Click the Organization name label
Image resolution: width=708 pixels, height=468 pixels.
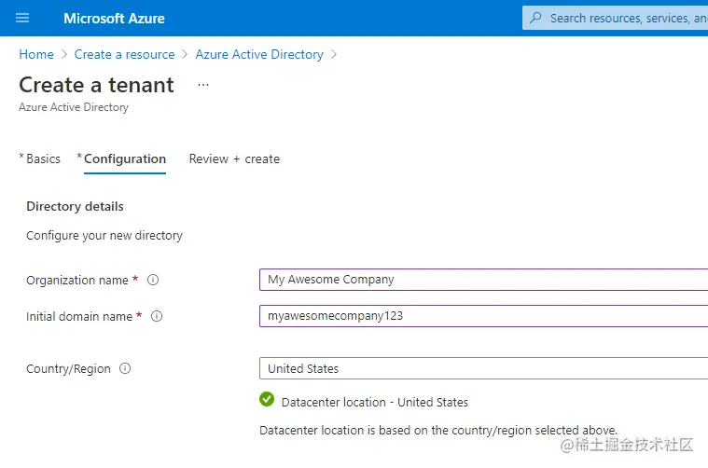pyautogui.click(x=77, y=281)
